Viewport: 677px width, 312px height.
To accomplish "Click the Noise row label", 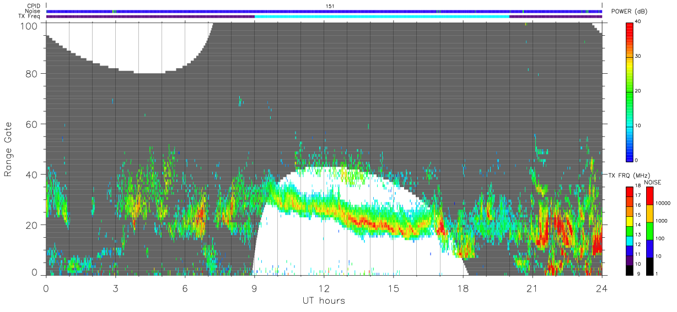I will [34, 11].
